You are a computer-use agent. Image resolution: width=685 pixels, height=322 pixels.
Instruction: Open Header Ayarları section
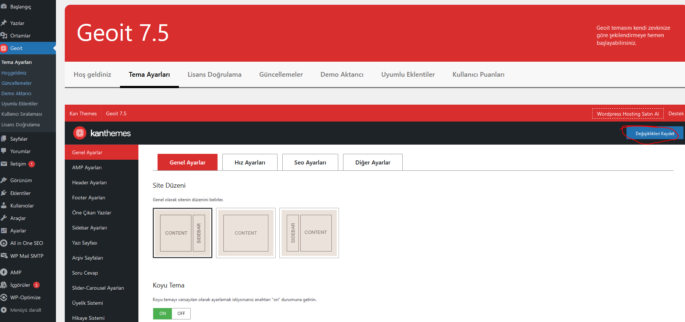click(102, 182)
